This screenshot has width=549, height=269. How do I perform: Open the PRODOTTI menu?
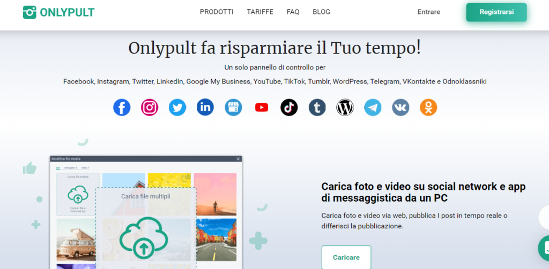[217, 12]
